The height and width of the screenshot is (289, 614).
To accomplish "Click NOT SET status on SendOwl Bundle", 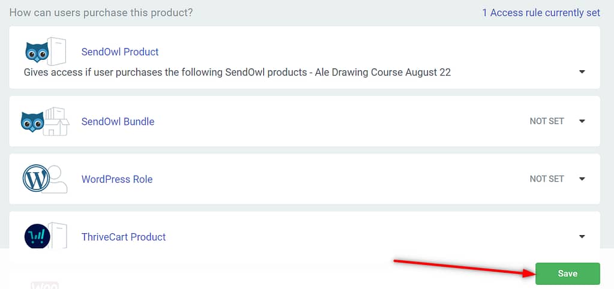I will coord(547,121).
